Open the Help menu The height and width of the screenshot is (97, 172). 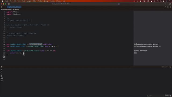point(64,1)
